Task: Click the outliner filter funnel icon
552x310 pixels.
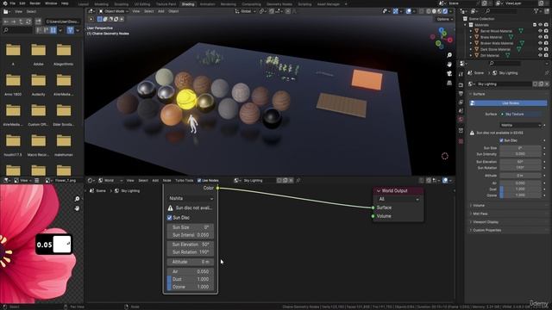Action: [536, 11]
